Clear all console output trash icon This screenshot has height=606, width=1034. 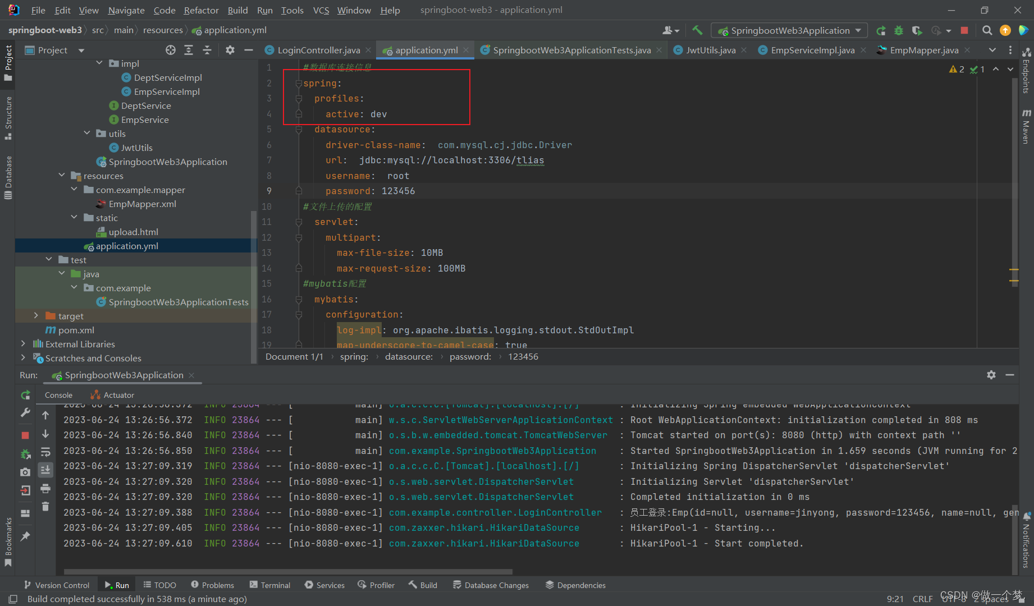pyautogui.click(x=45, y=506)
